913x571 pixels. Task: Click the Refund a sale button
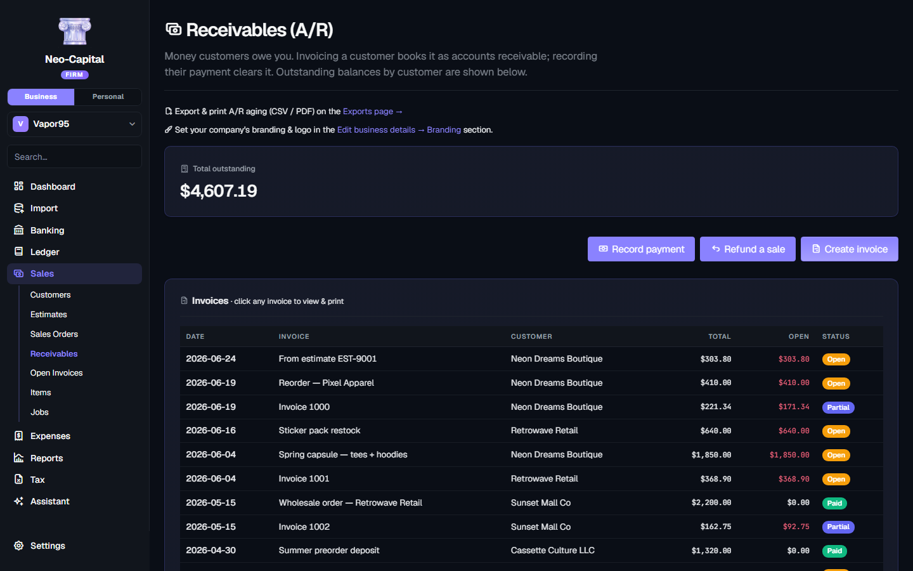click(x=748, y=249)
